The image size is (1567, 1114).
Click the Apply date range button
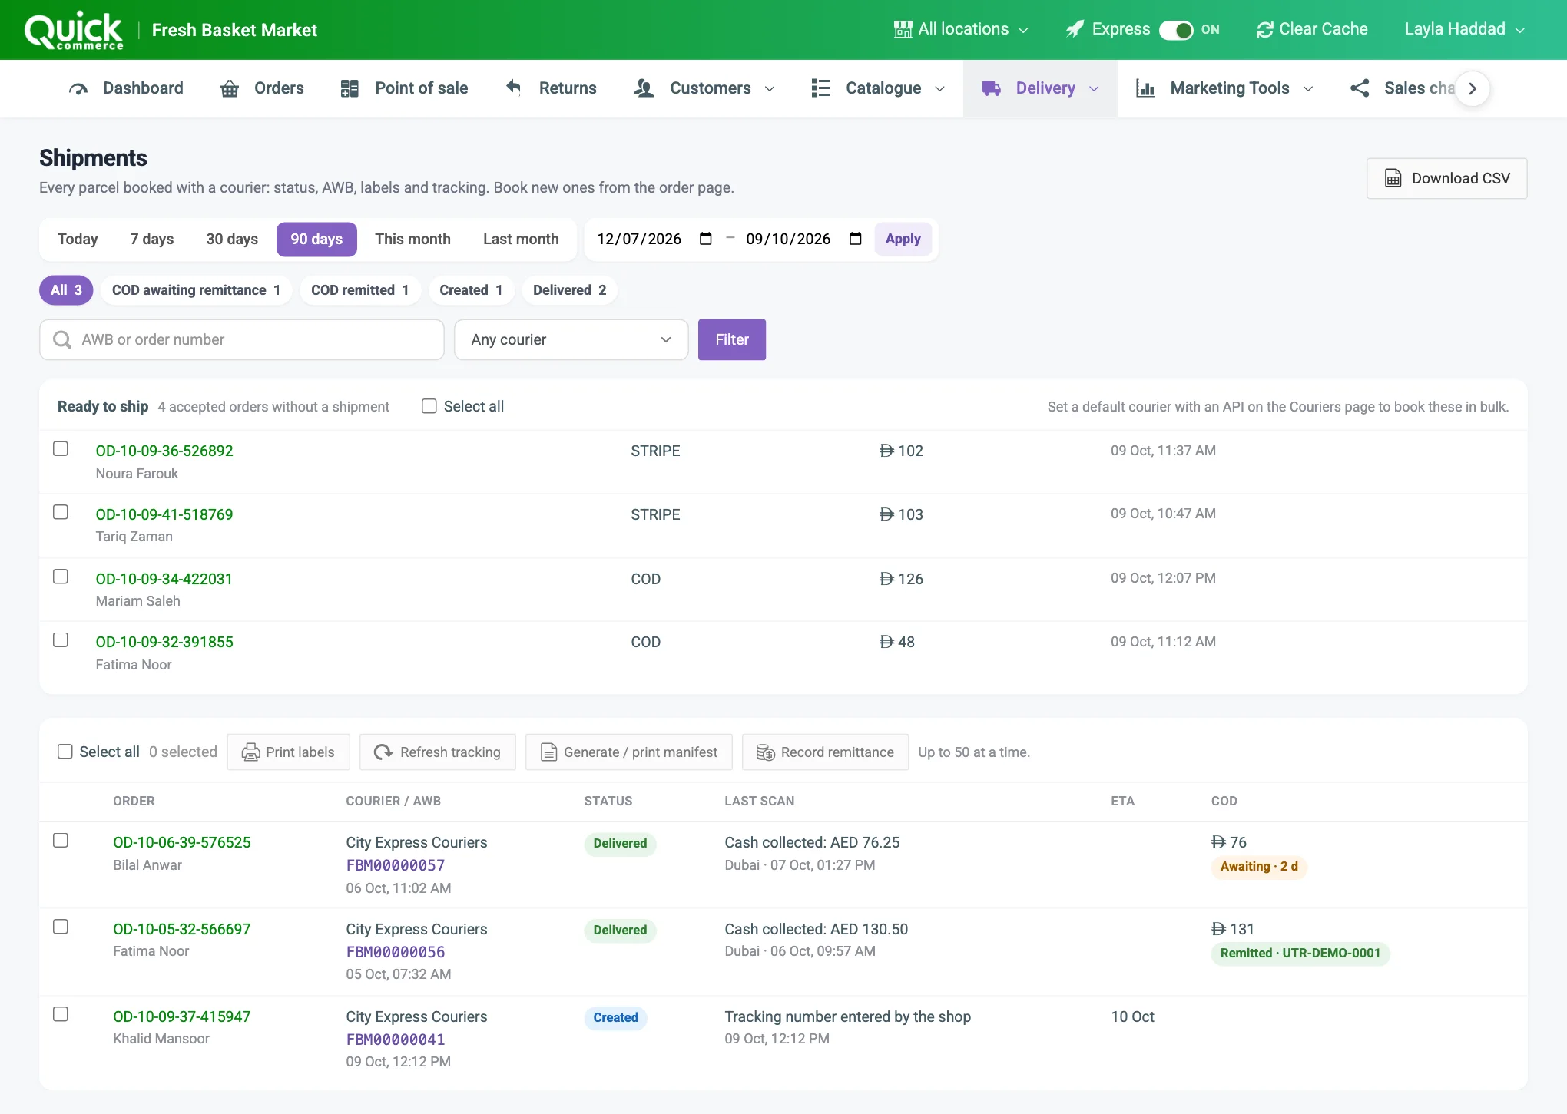(903, 239)
